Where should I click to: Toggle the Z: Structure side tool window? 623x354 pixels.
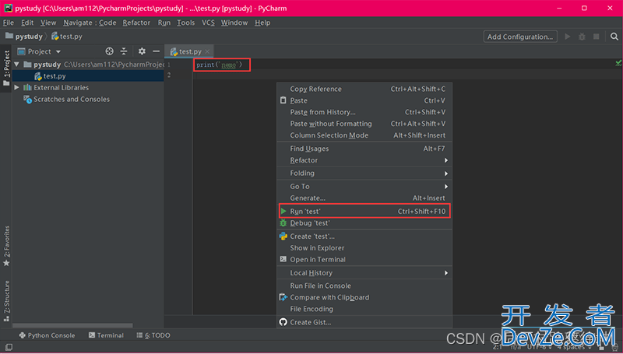6,301
